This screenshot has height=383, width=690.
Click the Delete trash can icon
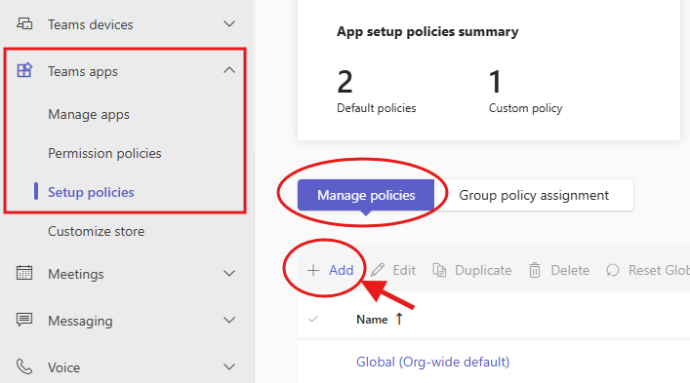click(535, 270)
